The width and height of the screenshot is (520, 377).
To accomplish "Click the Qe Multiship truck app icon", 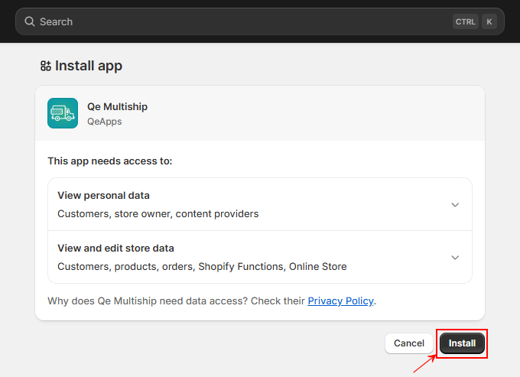I will pos(63,113).
